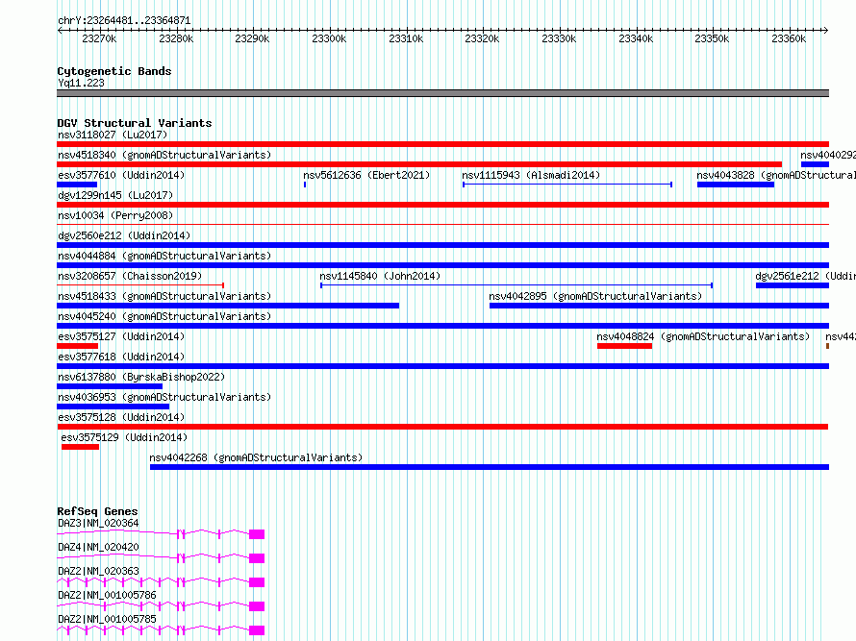Click the Yq11.223 band label
The height and width of the screenshot is (641, 856).
coord(81,83)
